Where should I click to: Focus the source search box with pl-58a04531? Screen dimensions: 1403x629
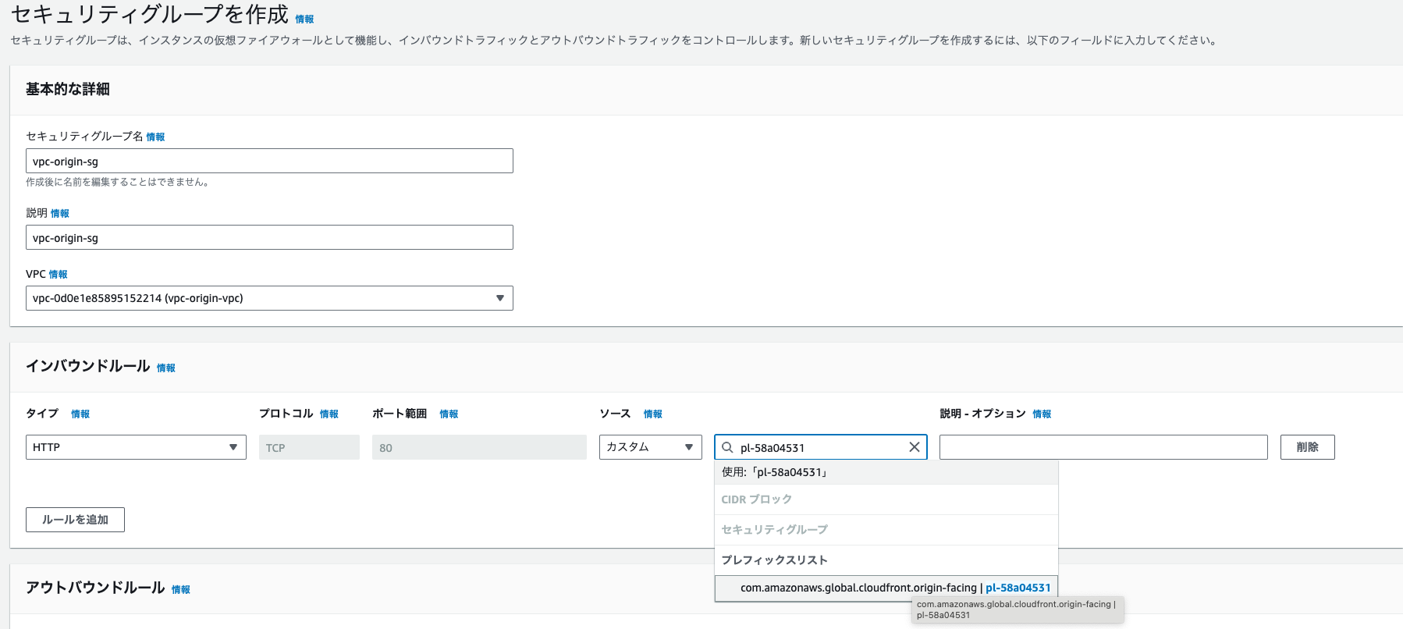(820, 447)
